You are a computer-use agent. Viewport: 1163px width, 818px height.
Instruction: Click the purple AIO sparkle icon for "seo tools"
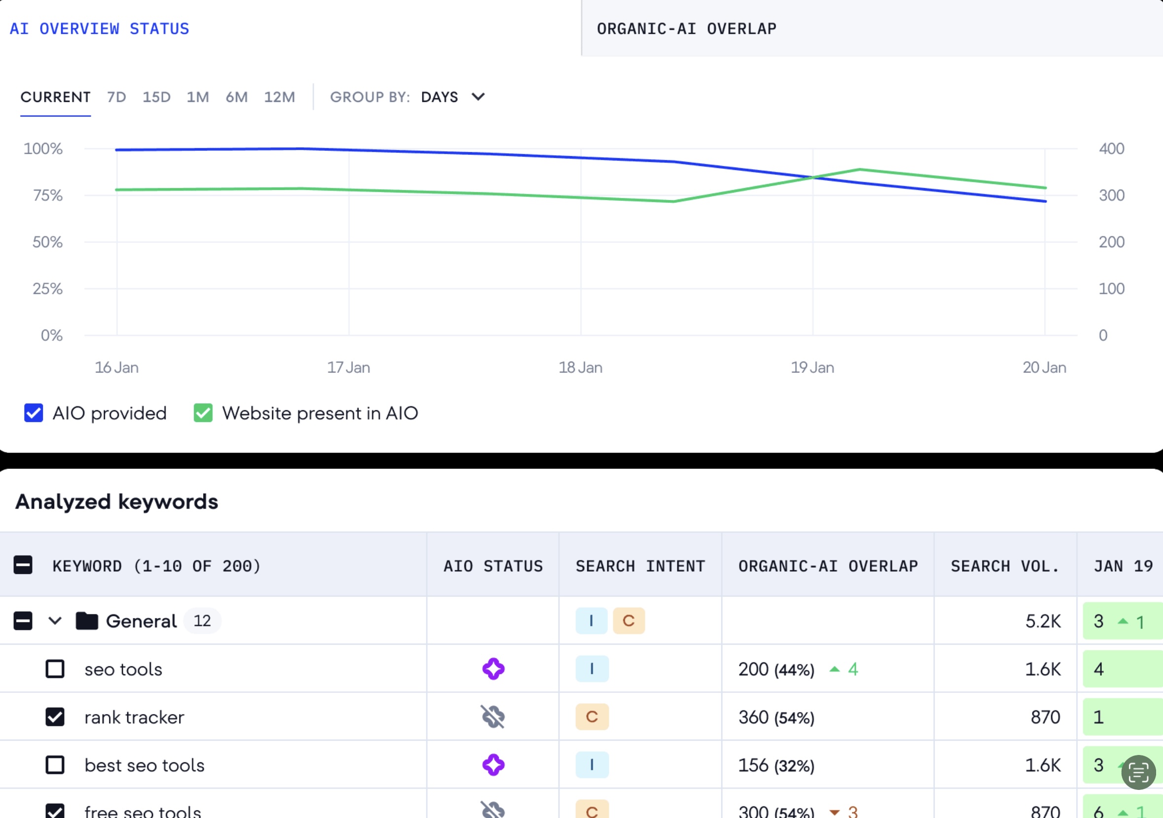(493, 669)
